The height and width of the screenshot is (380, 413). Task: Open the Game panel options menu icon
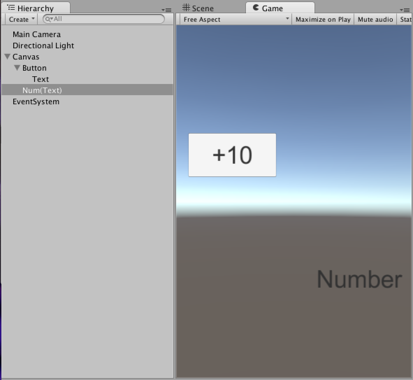tap(405, 10)
